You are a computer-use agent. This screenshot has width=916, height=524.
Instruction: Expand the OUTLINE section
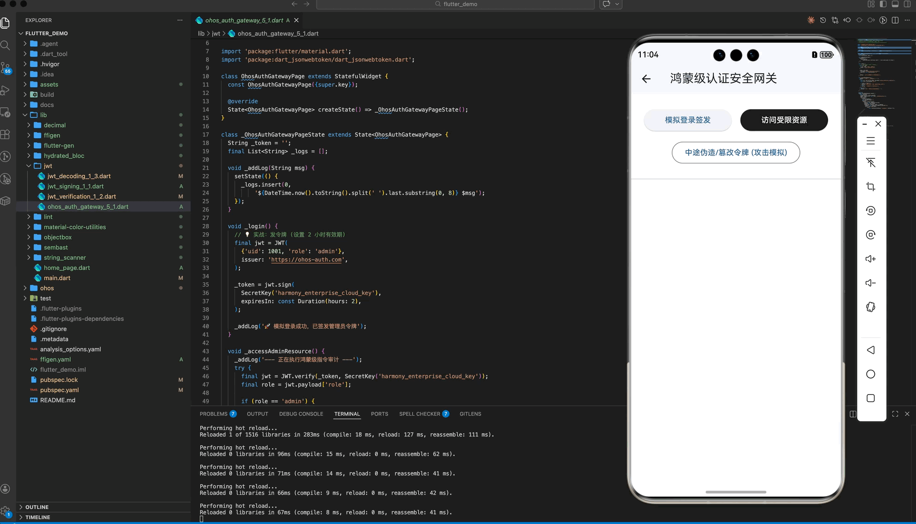click(37, 507)
